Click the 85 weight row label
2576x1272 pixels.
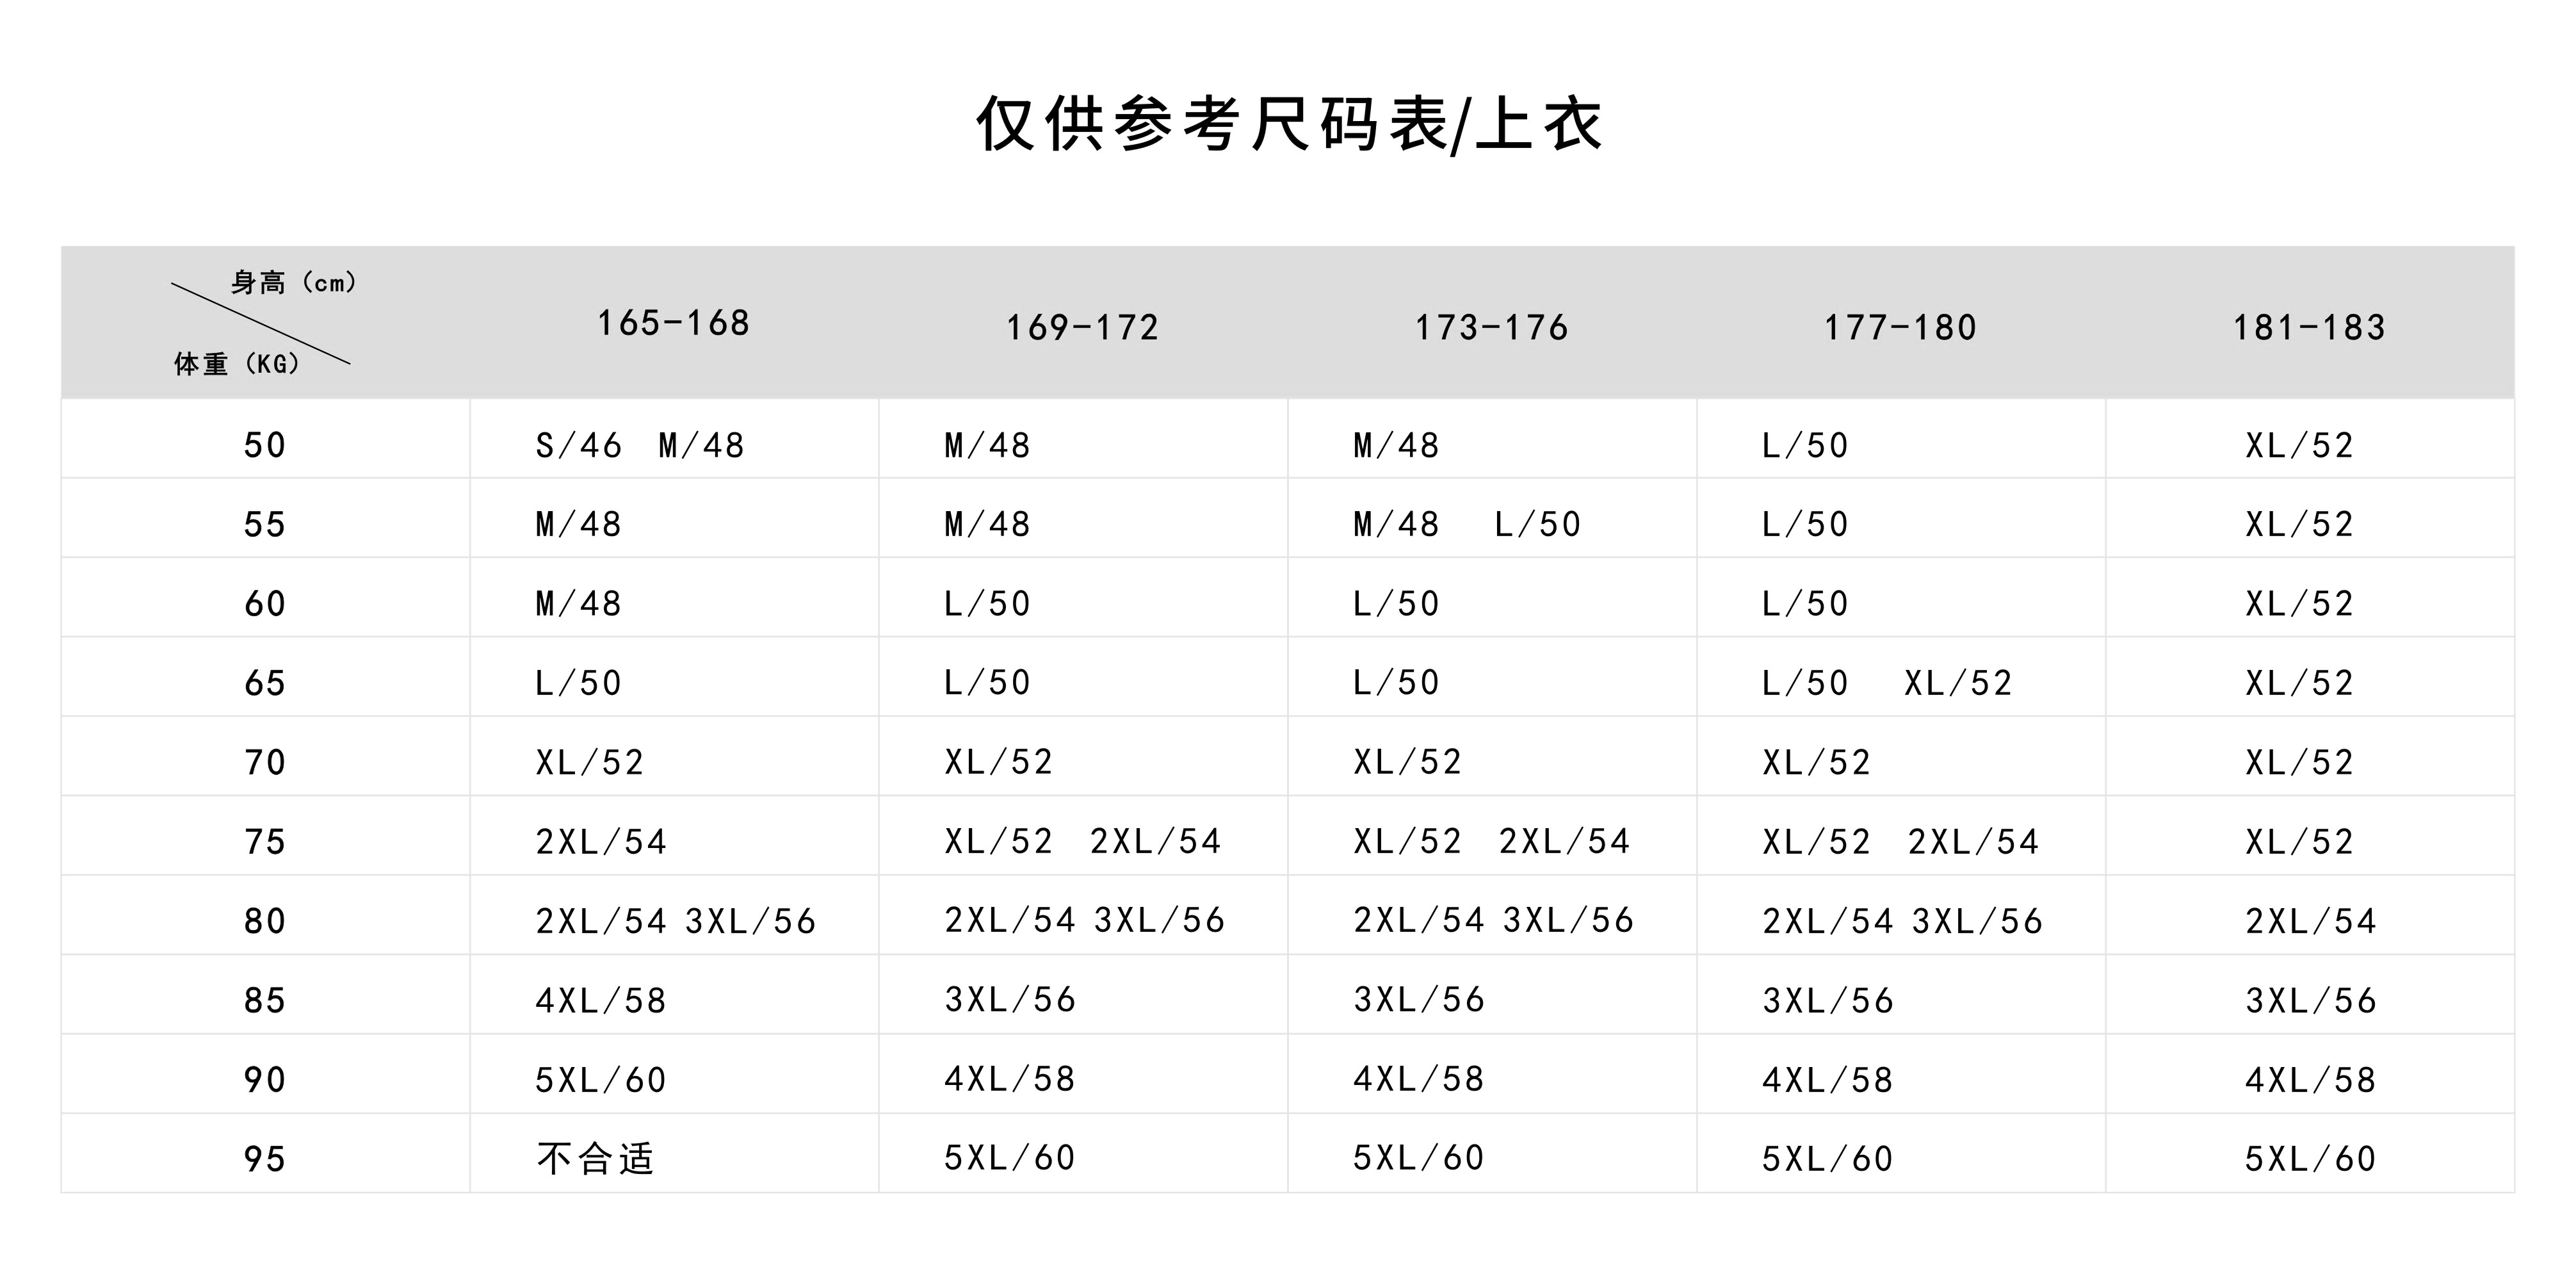coord(265,1000)
